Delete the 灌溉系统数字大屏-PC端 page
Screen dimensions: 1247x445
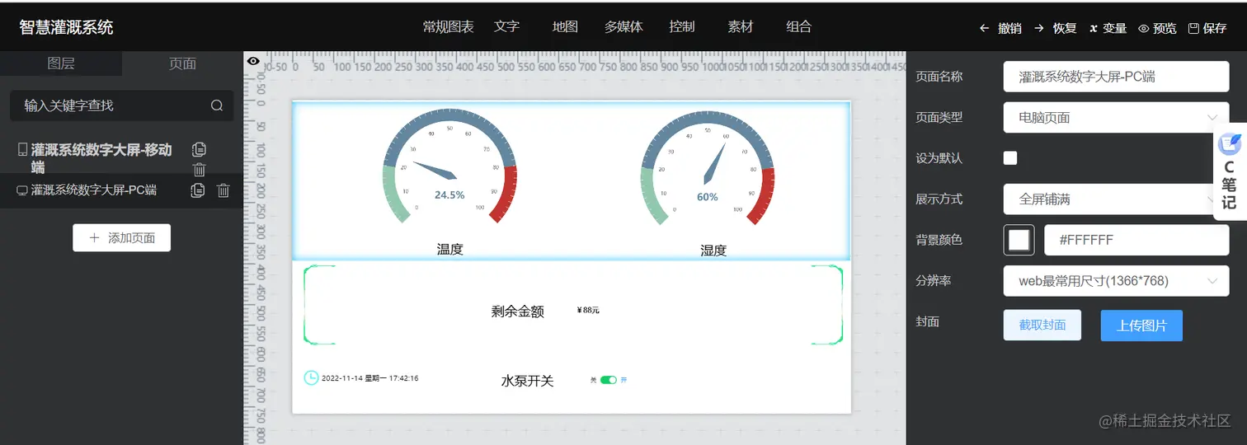pyautogui.click(x=223, y=190)
